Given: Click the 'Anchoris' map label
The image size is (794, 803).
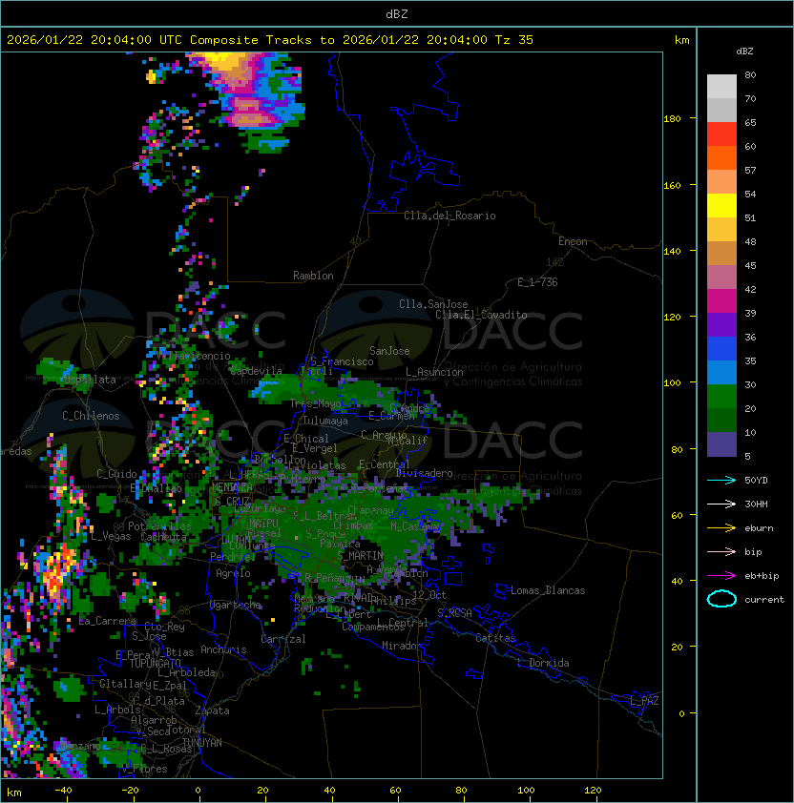Looking at the screenshot, I should click(223, 649).
